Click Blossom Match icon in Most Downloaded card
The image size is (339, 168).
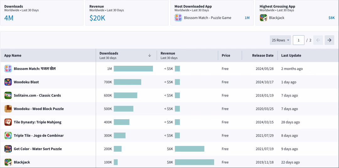[178, 18]
